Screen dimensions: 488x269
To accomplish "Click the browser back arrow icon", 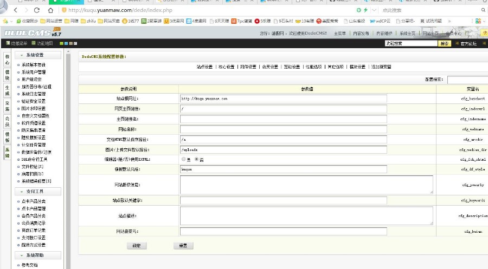I will point(15,10).
